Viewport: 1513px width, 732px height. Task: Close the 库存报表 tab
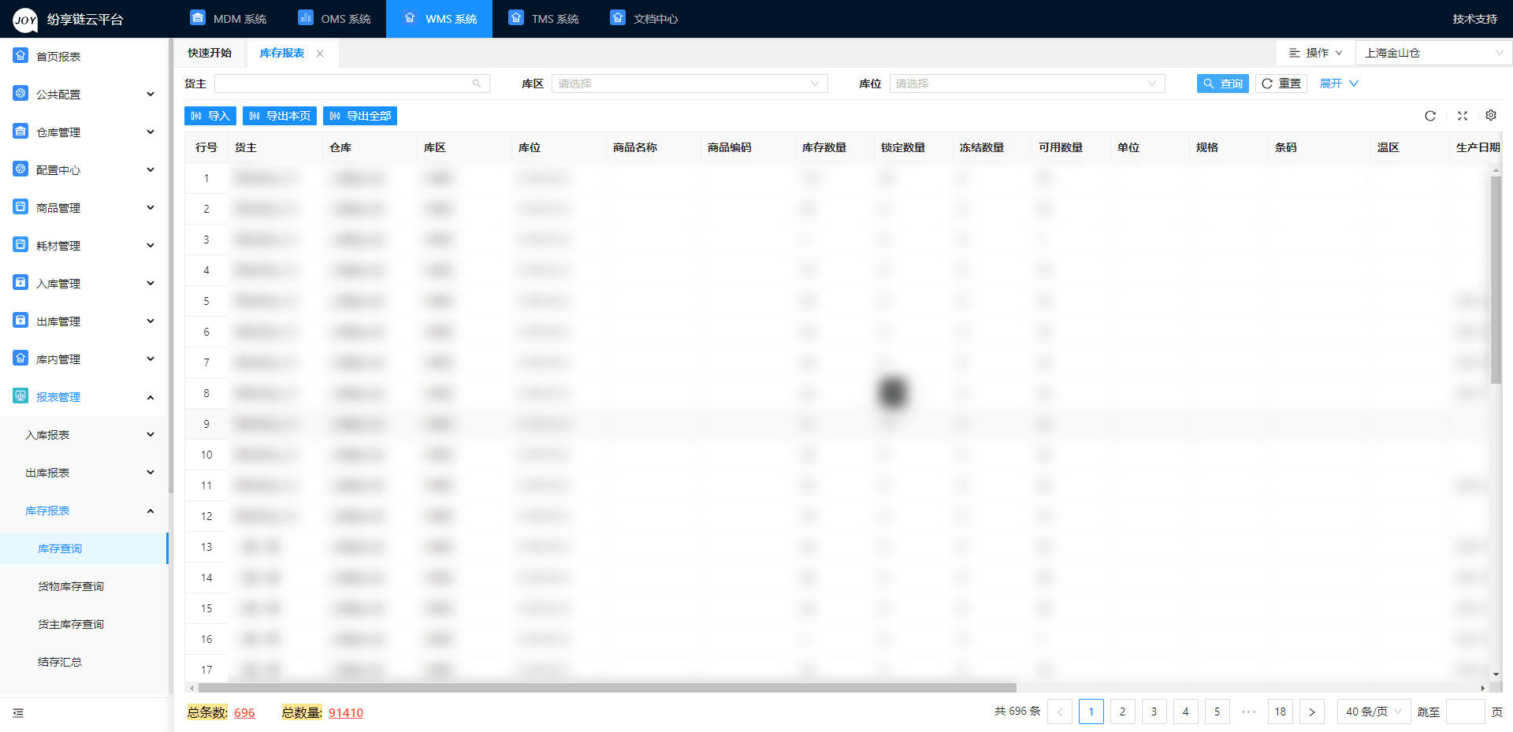point(320,54)
